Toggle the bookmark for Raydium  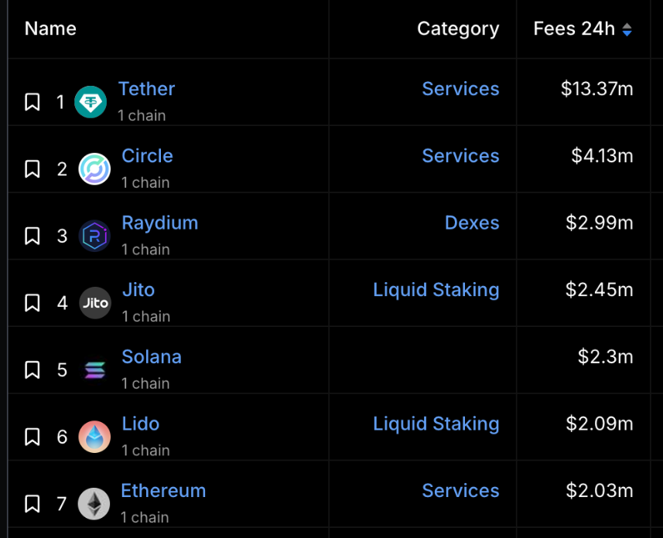click(32, 236)
